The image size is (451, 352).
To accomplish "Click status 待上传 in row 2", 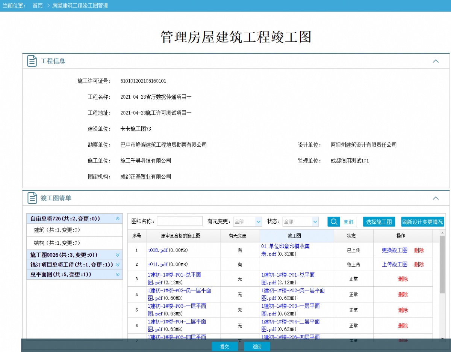I will coord(354,265).
